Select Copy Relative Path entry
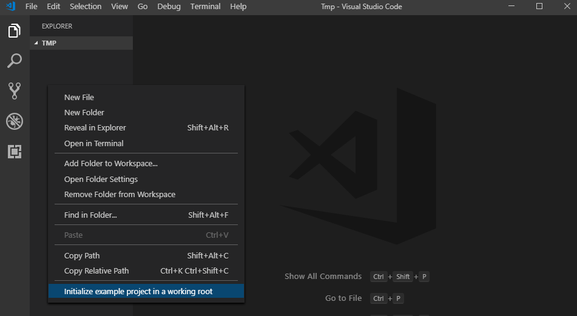The width and height of the screenshot is (577, 316). 146,271
